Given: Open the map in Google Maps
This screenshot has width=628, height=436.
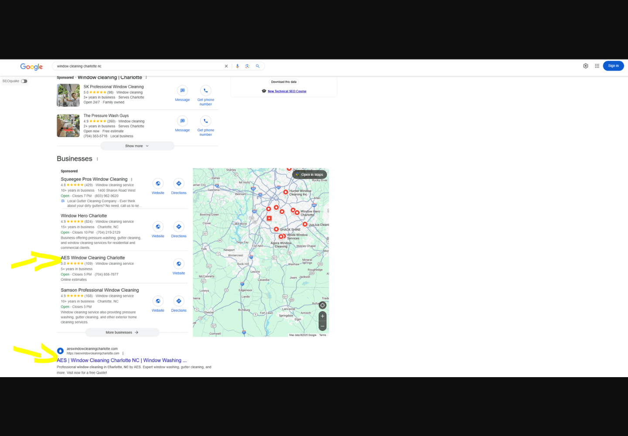Looking at the screenshot, I should click(310, 174).
